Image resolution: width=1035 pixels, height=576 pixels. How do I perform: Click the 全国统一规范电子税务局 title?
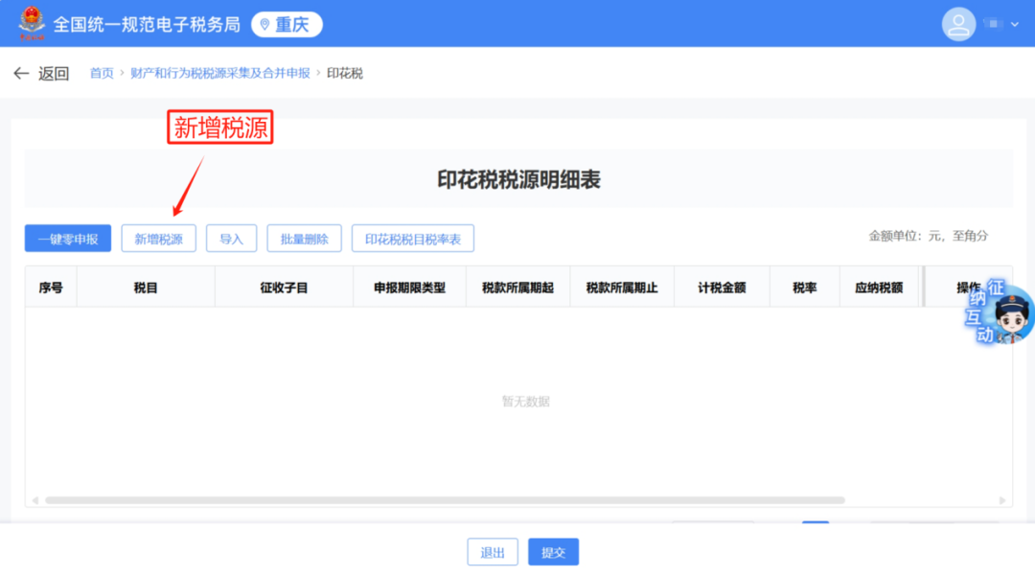[147, 24]
